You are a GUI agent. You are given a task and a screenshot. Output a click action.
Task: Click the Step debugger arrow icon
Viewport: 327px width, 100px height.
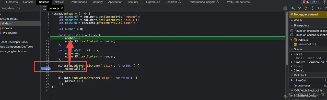coord(319,8)
